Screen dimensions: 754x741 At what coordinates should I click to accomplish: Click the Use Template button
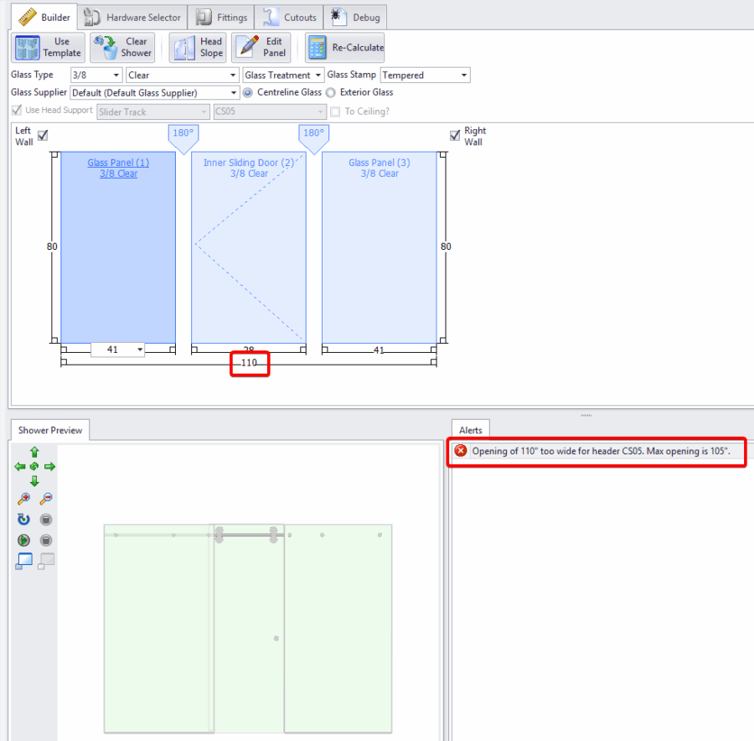click(49, 48)
